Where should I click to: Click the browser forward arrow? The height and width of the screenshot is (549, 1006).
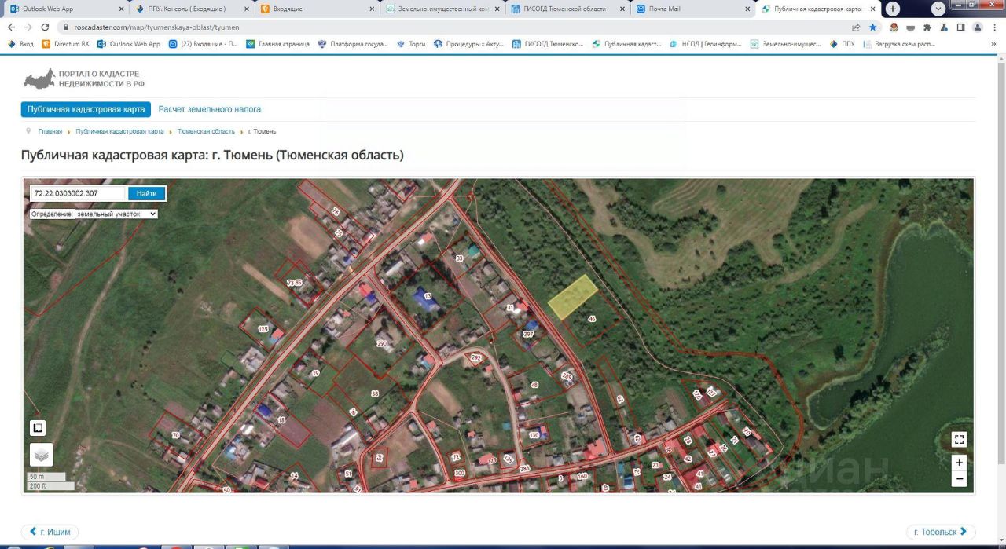tap(30, 27)
